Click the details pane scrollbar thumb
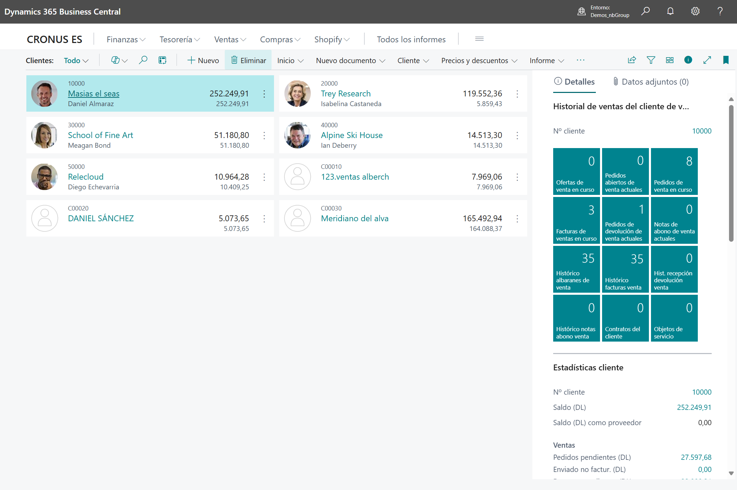The width and height of the screenshot is (737, 490). click(x=731, y=173)
